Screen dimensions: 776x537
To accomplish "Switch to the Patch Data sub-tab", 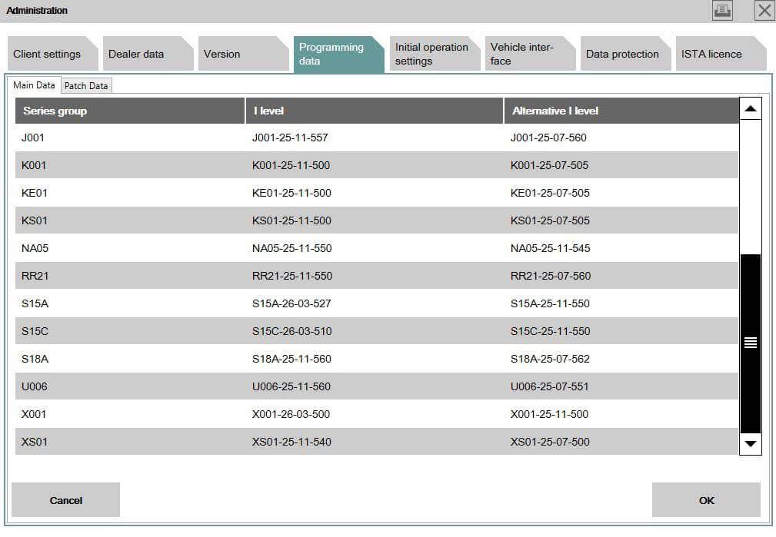I will click(x=86, y=86).
